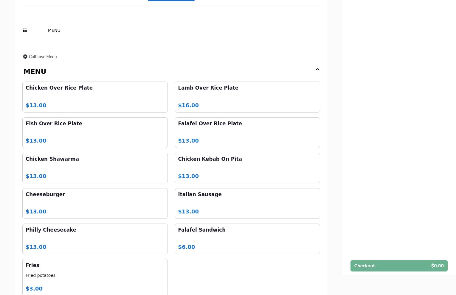Select the Falafel Sandwich for $6.00
The height and width of the screenshot is (295, 456).
point(247,239)
